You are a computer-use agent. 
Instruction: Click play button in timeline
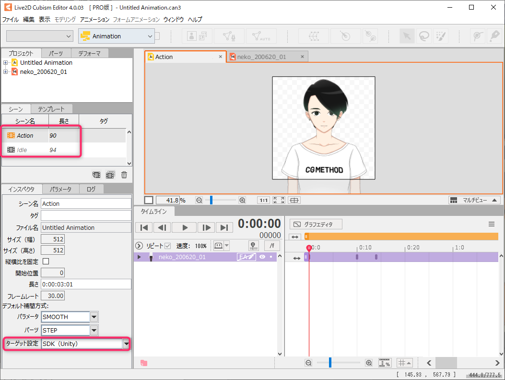pyautogui.click(x=185, y=227)
